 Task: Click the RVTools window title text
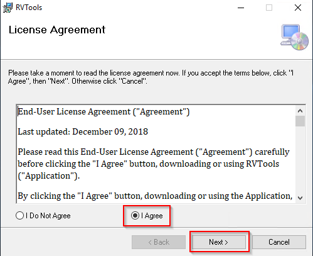click(x=29, y=8)
